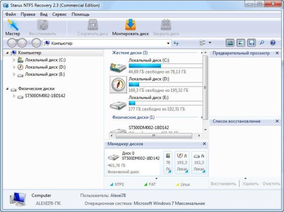The height and width of the screenshot is (212, 284).
Task: Open the address bar Компьютер dropdown
Action: tap(168, 43)
